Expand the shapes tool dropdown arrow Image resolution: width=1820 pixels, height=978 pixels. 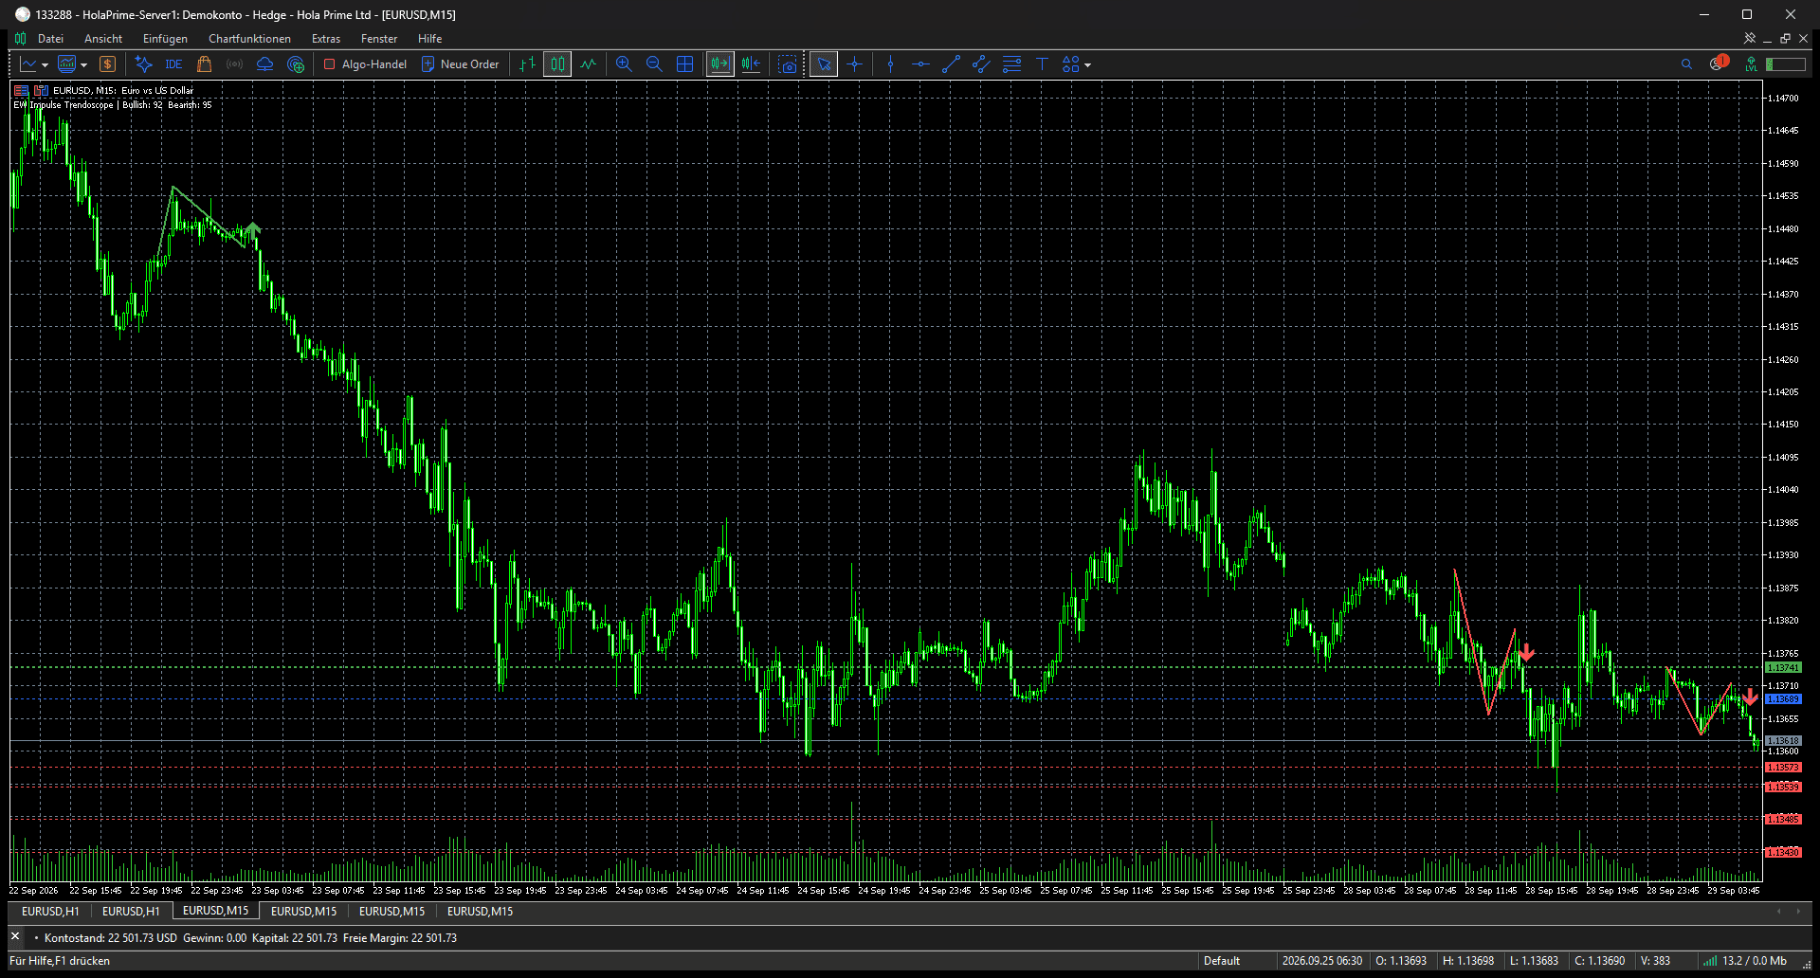tap(1087, 65)
